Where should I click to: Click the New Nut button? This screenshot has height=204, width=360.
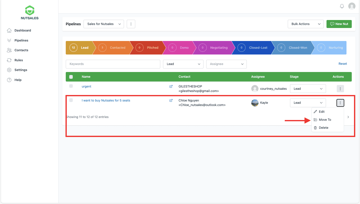339,24
